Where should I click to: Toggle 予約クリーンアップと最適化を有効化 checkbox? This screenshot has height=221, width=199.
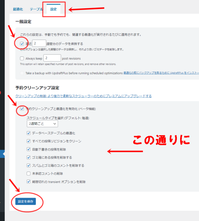[x=22, y=109]
